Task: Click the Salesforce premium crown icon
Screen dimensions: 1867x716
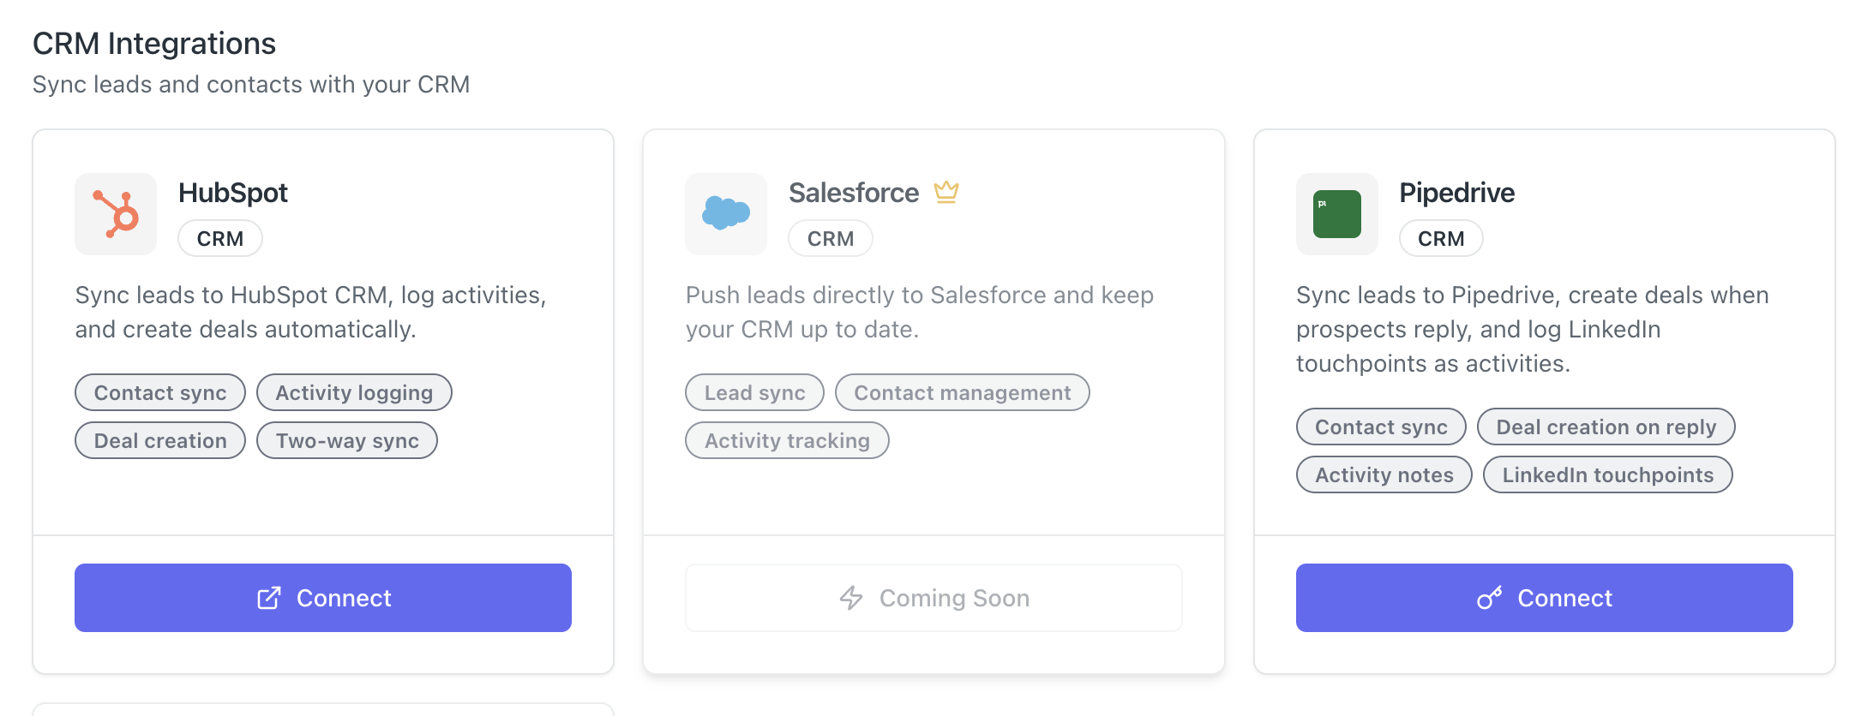Action: pos(946,192)
